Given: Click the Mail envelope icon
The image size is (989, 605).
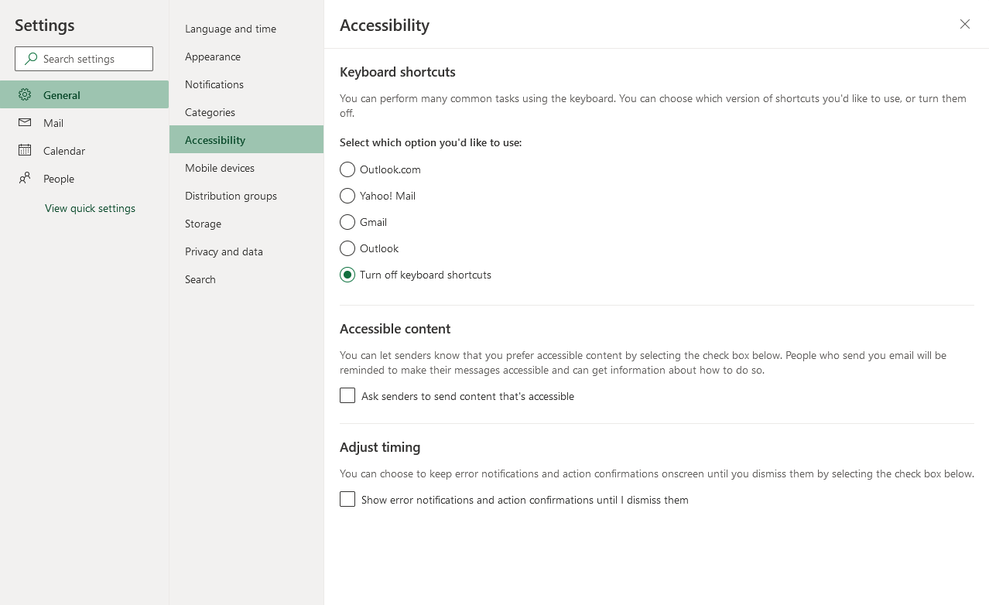Looking at the screenshot, I should click(x=25, y=122).
